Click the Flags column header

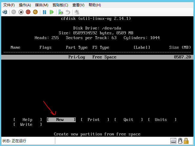point(45,47)
